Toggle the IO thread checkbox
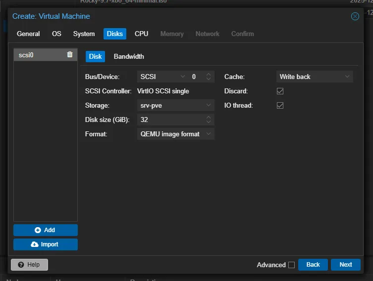 click(280, 106)
